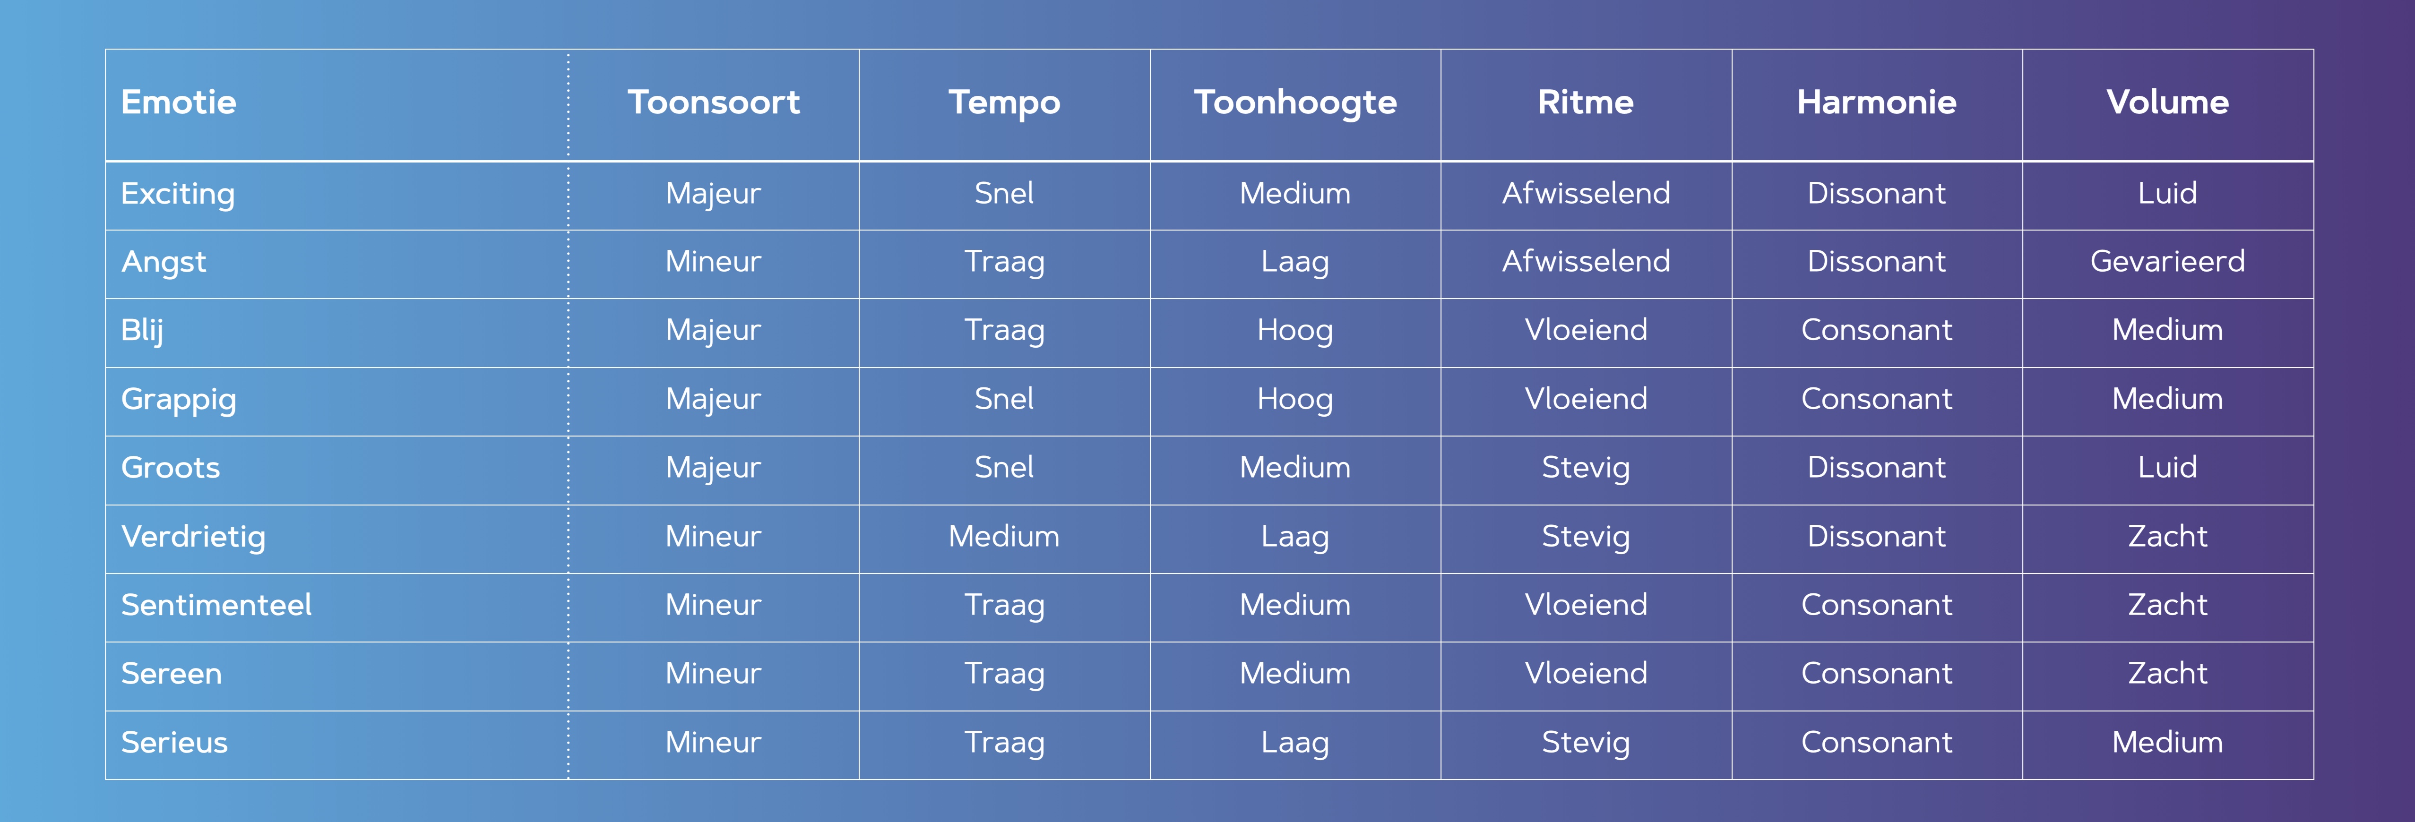Viewport: 2415px width, 822px height.
Task: Select the Medium tempo cell for Verdrietig
Action: [x=1004, y=536]
